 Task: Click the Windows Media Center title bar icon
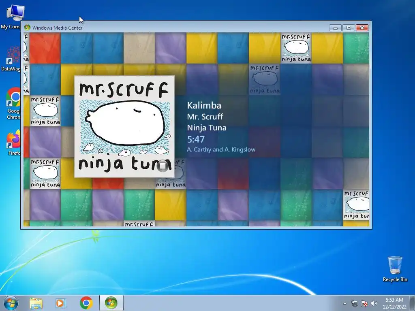click(x=27, y=28)
